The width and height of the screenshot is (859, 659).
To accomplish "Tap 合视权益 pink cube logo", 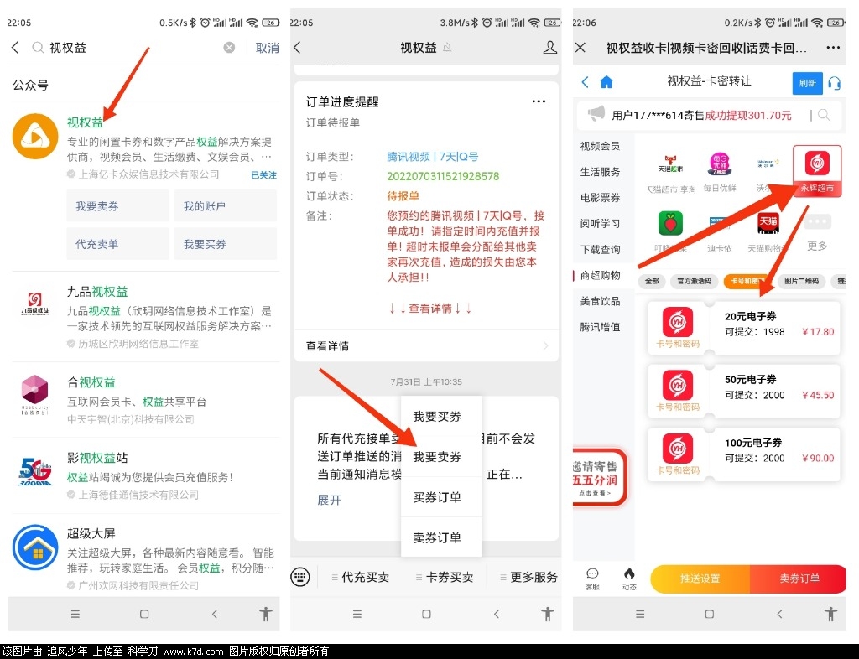I will pos(35,394).
